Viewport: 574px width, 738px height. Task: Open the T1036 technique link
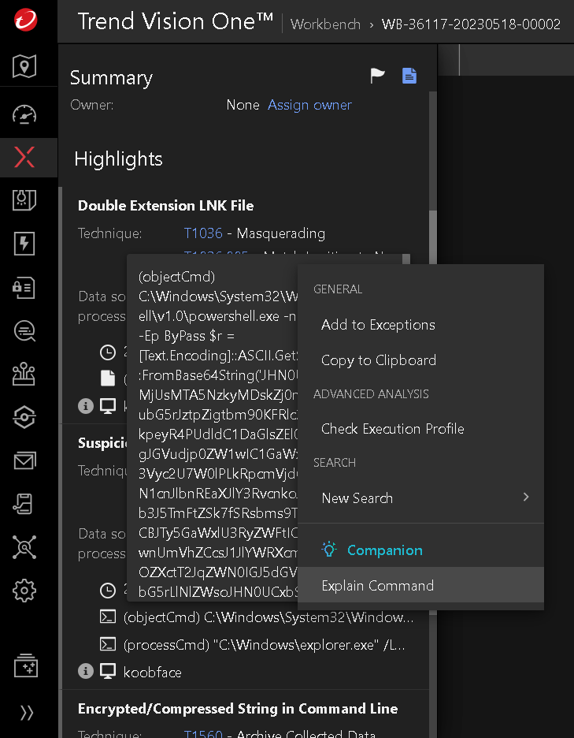203,233
